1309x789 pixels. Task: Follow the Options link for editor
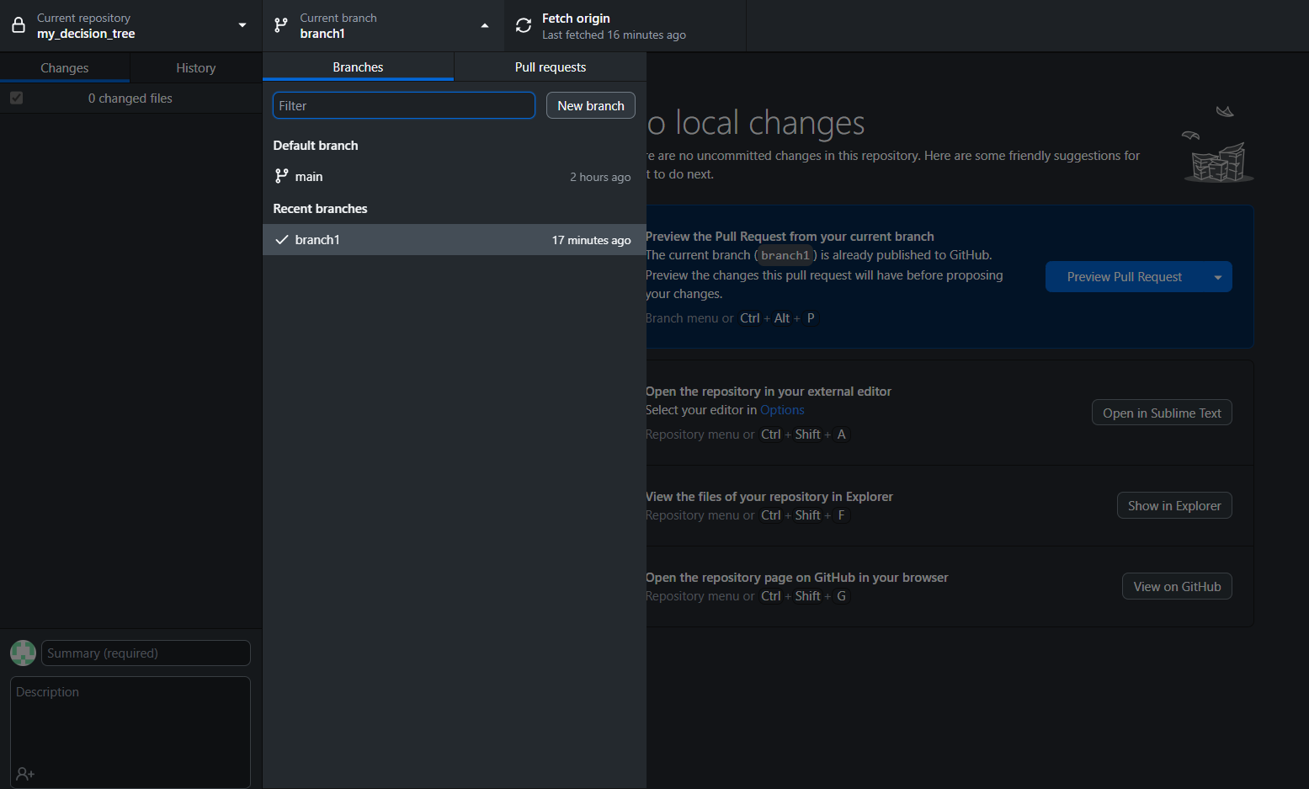click(x=782, y=410)
